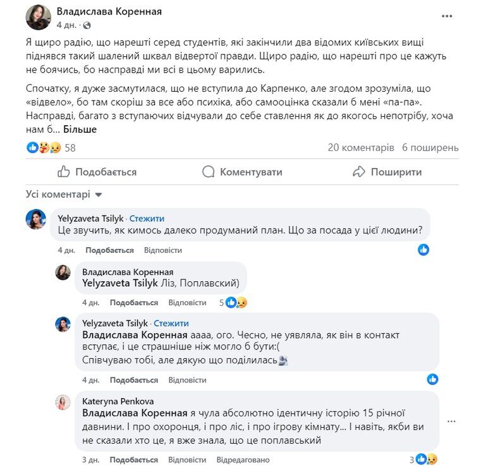Toggle Подобається under Владислава's Поплавський reply
This screenshot has height=467, width=493.
(x=135, y=303)
